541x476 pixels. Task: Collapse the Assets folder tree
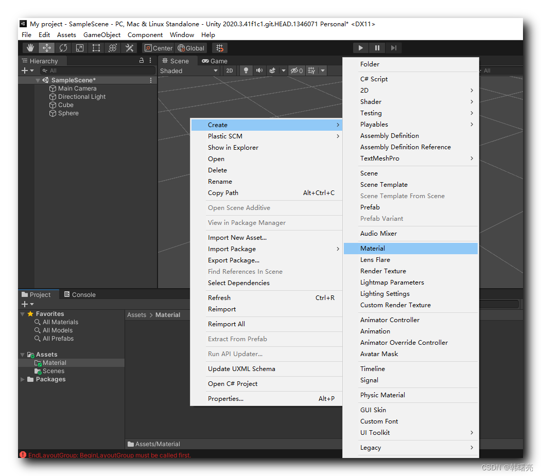coord(23,355)
